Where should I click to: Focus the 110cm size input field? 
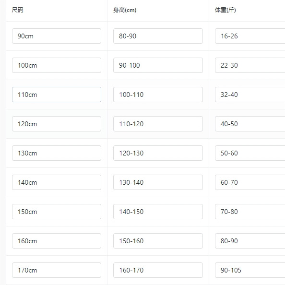point(57,95)
